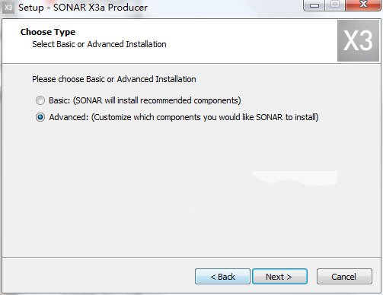Select the Basic installation radio button
Viewport: 383px width, 295px height.
point(40,100)
